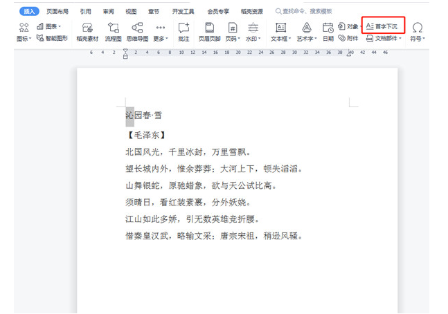This screenshot has width=448, height=314.
Task: Open the 图标 icon library
Action: [24, 33]
